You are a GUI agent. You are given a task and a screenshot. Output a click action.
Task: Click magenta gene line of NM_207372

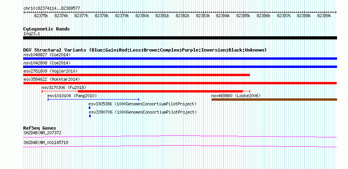pyautogui.click(x=180, y=137)
